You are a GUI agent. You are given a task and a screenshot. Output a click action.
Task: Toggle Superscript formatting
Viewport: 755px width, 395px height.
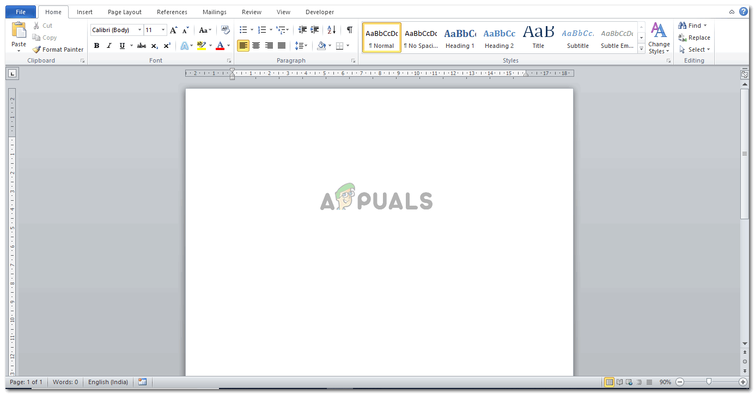point(167,46)
